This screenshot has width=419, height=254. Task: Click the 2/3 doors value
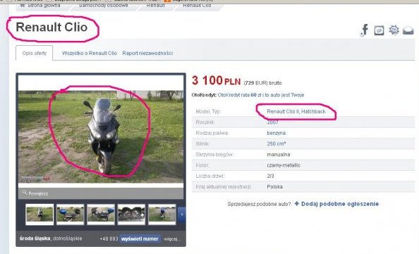click(270, 176)
